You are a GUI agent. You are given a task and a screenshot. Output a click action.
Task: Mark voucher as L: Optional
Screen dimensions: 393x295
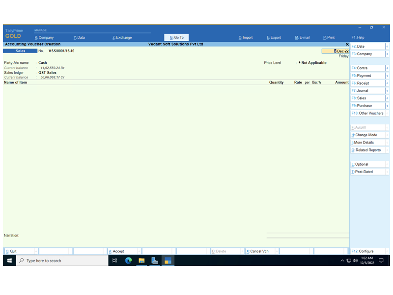[x=367, y=164]
